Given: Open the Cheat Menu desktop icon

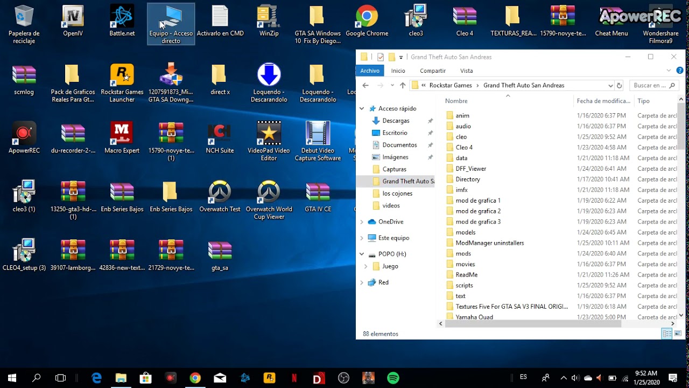Looking at the screenshot, I should (611, 22).
